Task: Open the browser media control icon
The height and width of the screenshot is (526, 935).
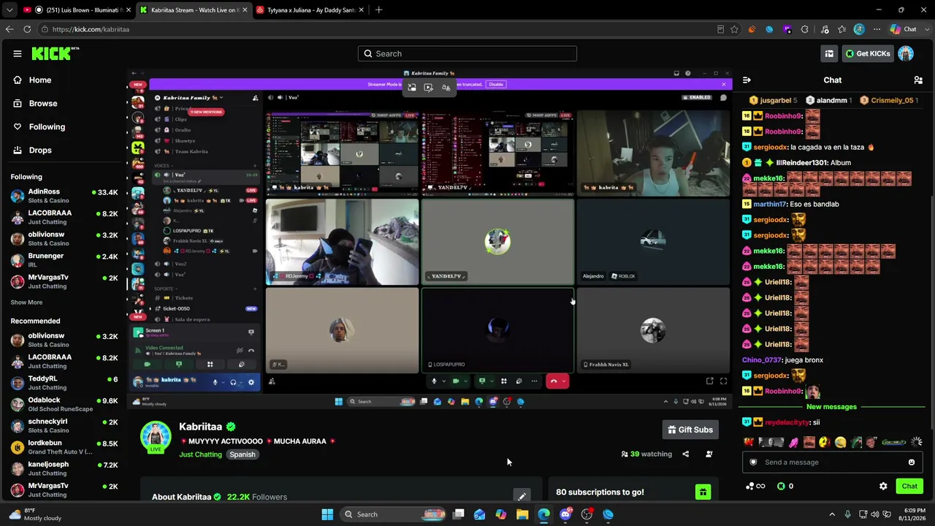Action: pyautogui.click(x=825, y=29)
